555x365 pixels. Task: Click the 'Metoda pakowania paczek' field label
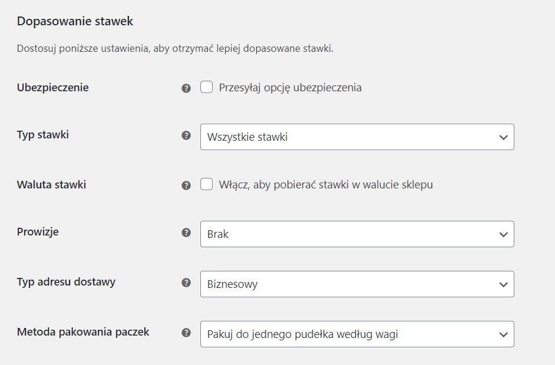coord(83,332)
